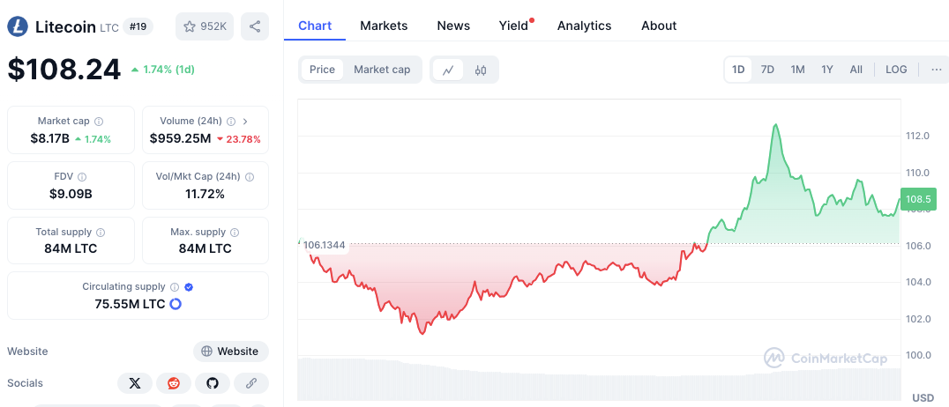Switch to line chart icon

click(448, 70)
